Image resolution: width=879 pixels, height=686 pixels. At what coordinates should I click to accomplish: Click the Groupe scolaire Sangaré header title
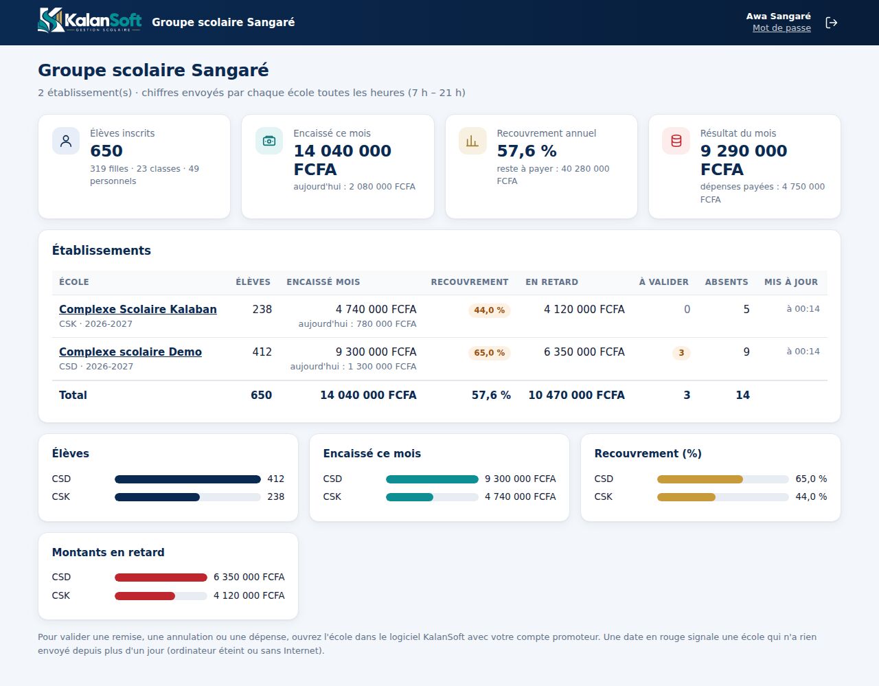click(x=223, y=22)
